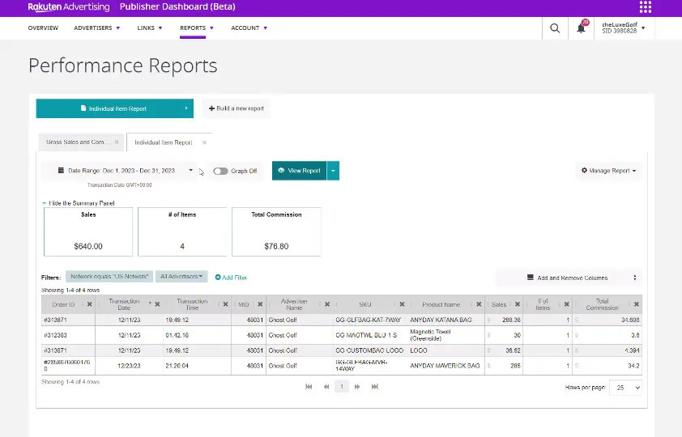The image size is (682, 437).
Task: Close the Individual Item Report tab
Action: coord(204,142)
